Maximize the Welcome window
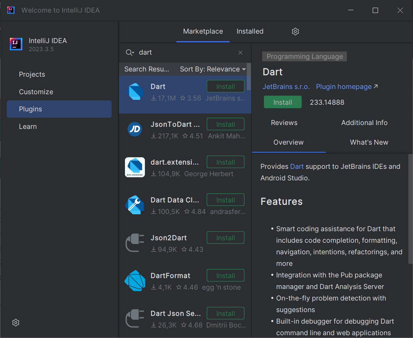This screenshot has height=338, width=413. coord(375,10)
